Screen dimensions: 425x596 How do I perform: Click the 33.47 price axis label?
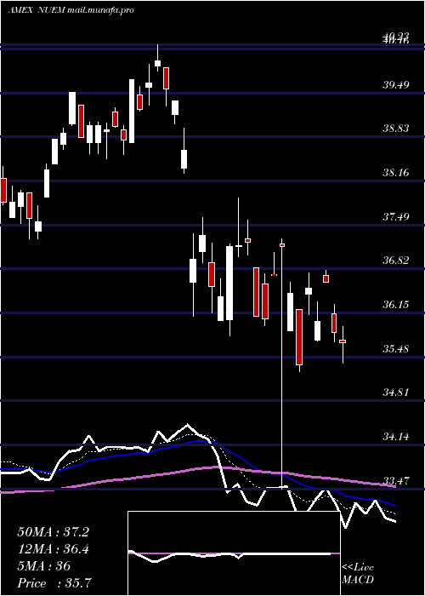(x=396, y=481)
